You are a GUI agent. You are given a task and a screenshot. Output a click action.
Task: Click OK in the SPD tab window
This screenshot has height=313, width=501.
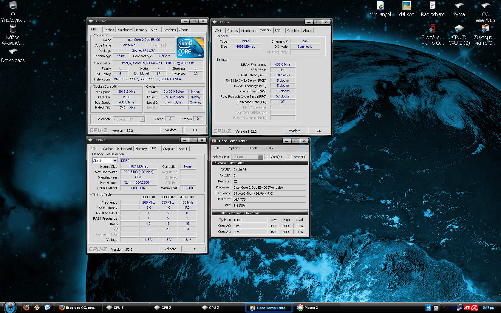pos(194,249)
